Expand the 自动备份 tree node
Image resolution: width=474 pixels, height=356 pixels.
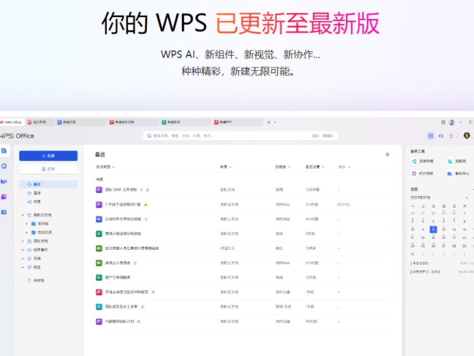point(23,250)
